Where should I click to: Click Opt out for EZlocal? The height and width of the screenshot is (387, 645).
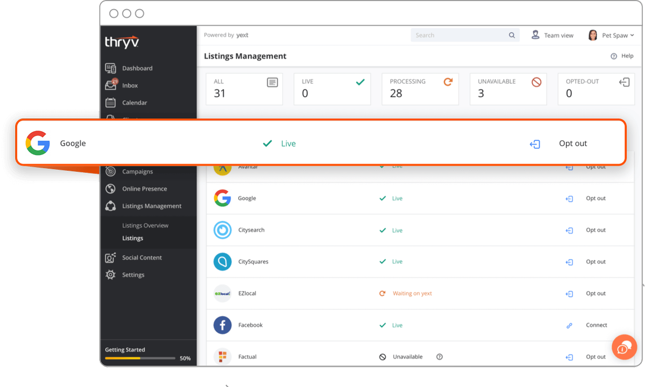[596, 293]
